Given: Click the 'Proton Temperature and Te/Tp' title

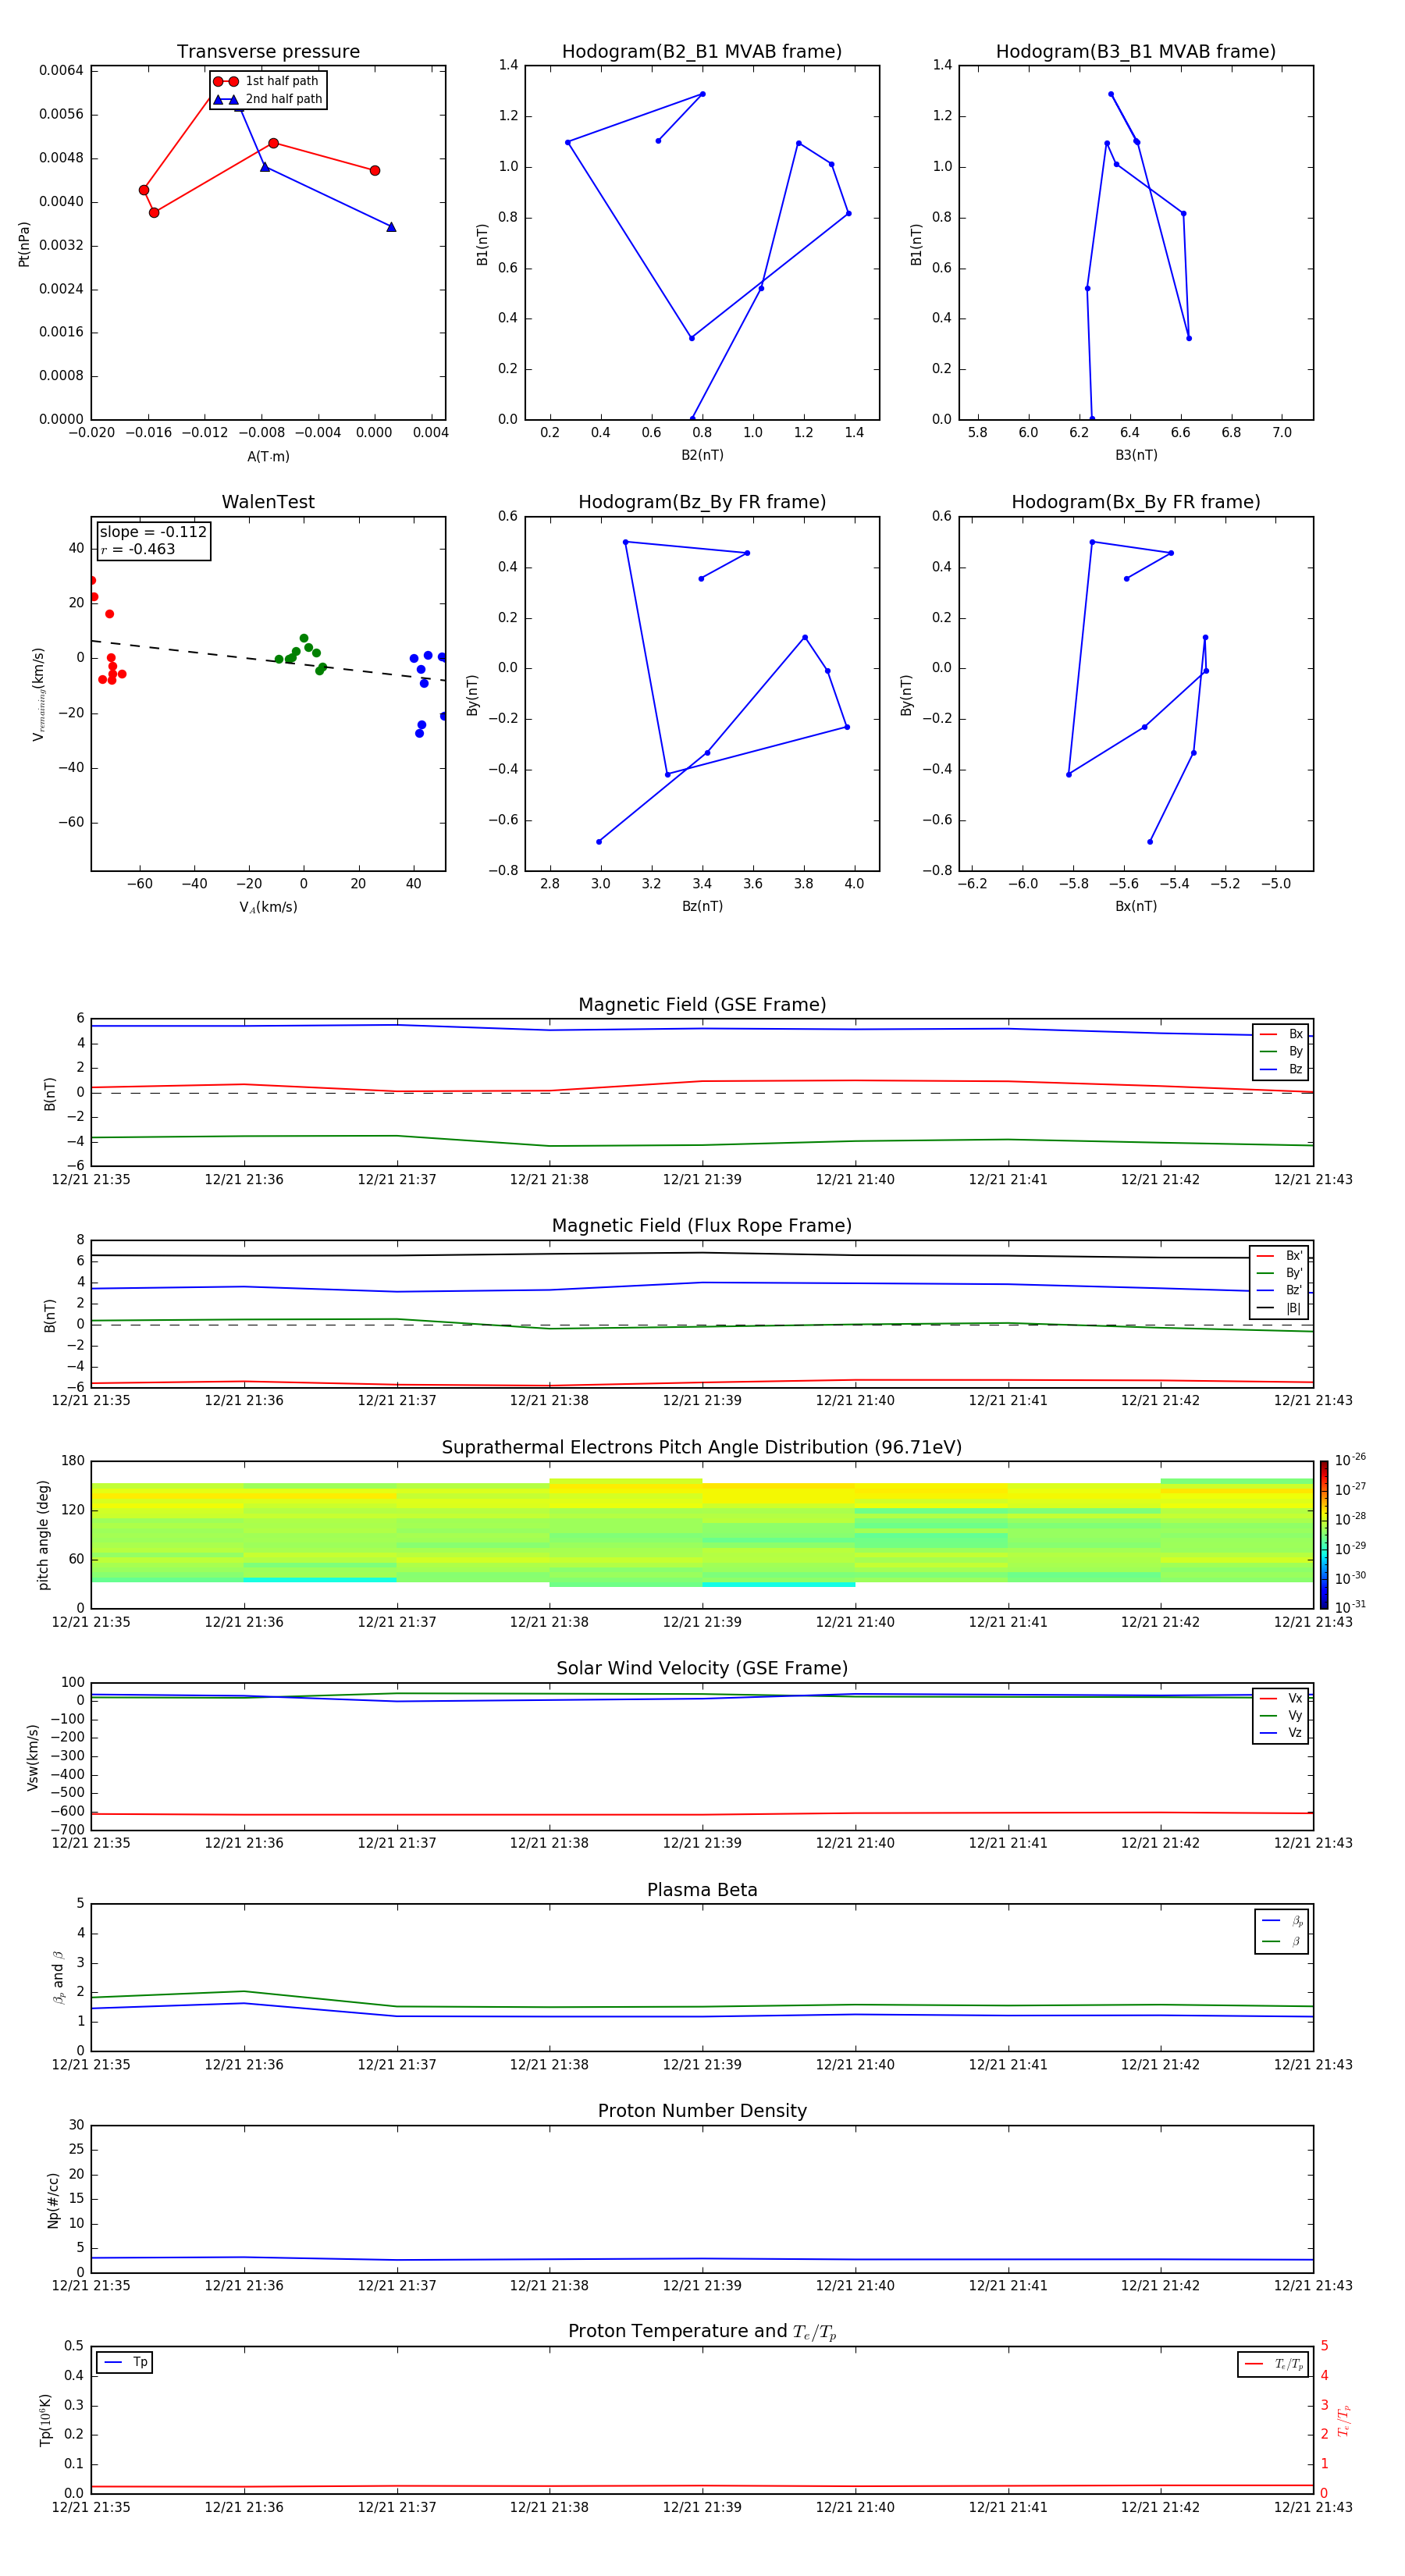Looking at the screenshot, I should coord(702,2332).
